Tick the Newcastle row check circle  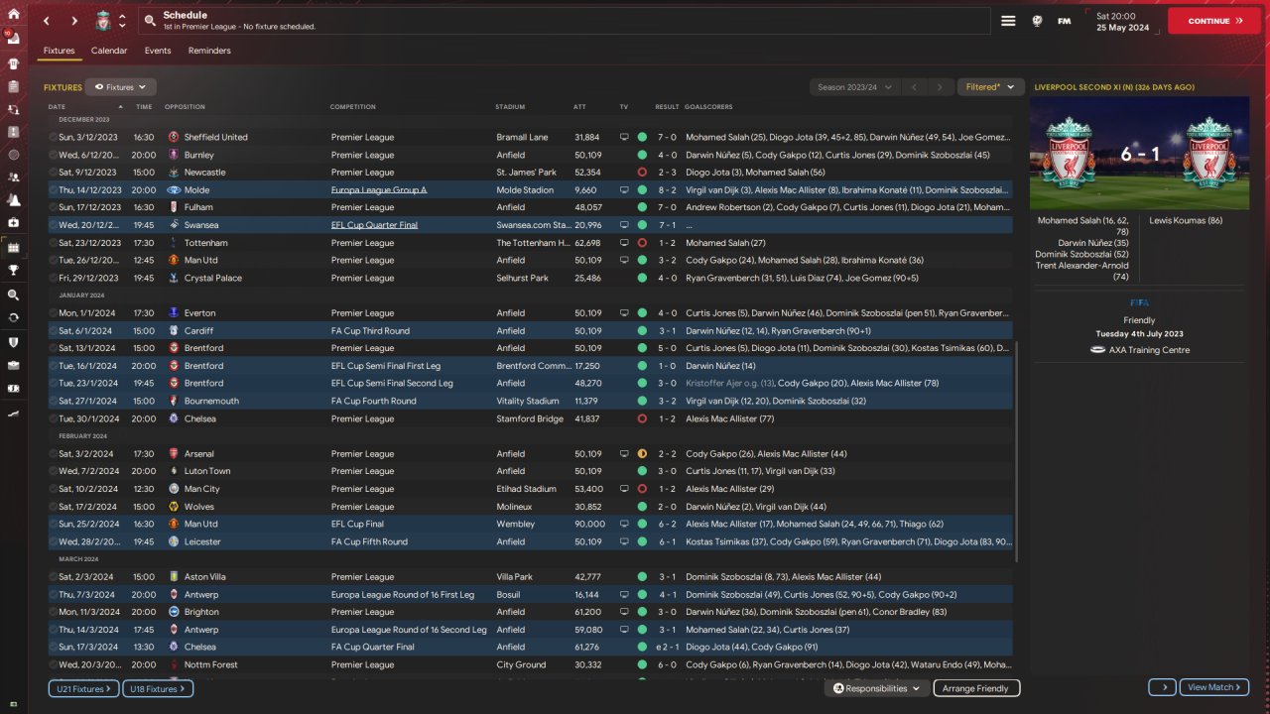(54, 173)
